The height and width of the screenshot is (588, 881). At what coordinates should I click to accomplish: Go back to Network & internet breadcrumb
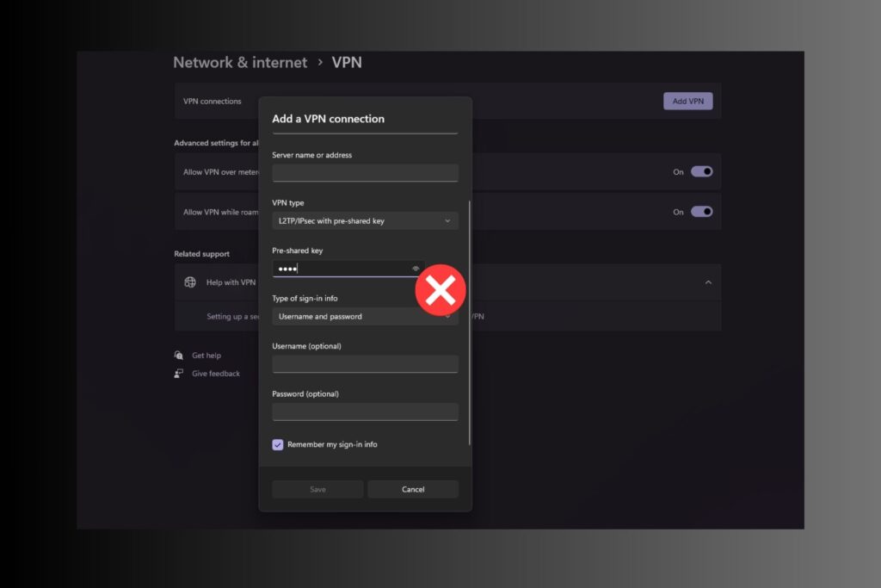coord(240,62)
